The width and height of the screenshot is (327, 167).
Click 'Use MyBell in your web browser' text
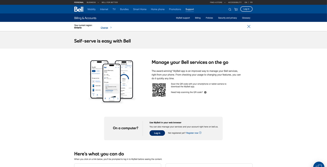pyautogui.click(x=165, y=122)
